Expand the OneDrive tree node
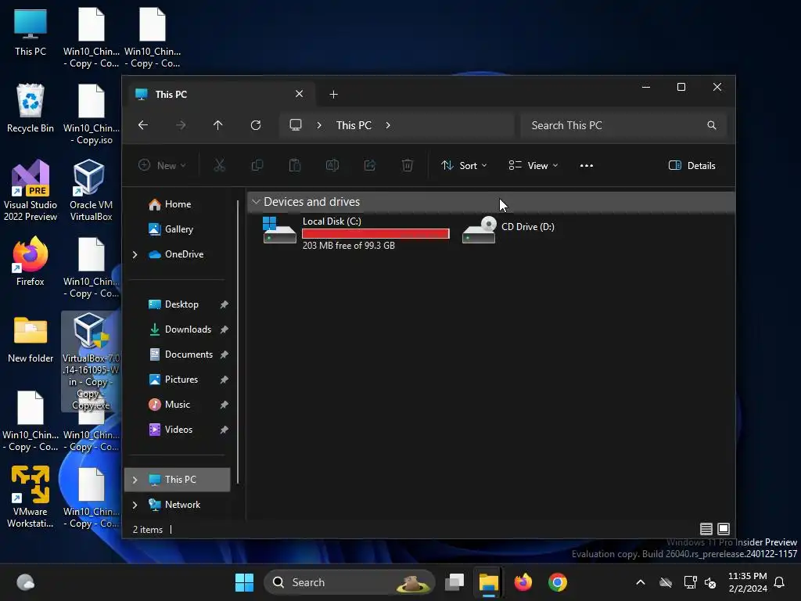The height and width of the screenshot is (601, 801). pos(135,254)
